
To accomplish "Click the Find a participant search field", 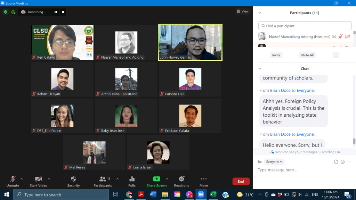I will coord(305,26).
